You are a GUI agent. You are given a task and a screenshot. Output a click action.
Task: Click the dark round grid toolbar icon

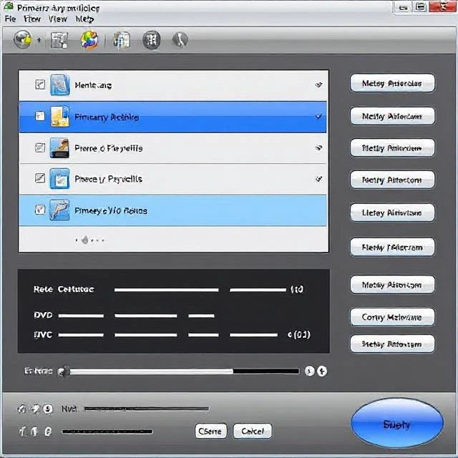pos(151,40)
